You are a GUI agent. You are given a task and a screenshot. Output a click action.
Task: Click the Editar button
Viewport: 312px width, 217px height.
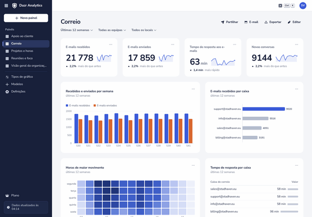point(294,22)
